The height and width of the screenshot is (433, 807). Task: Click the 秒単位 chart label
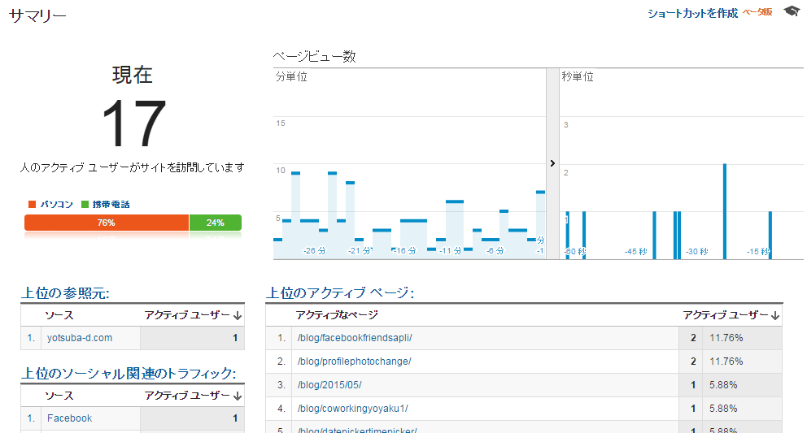tap(578, 76)
